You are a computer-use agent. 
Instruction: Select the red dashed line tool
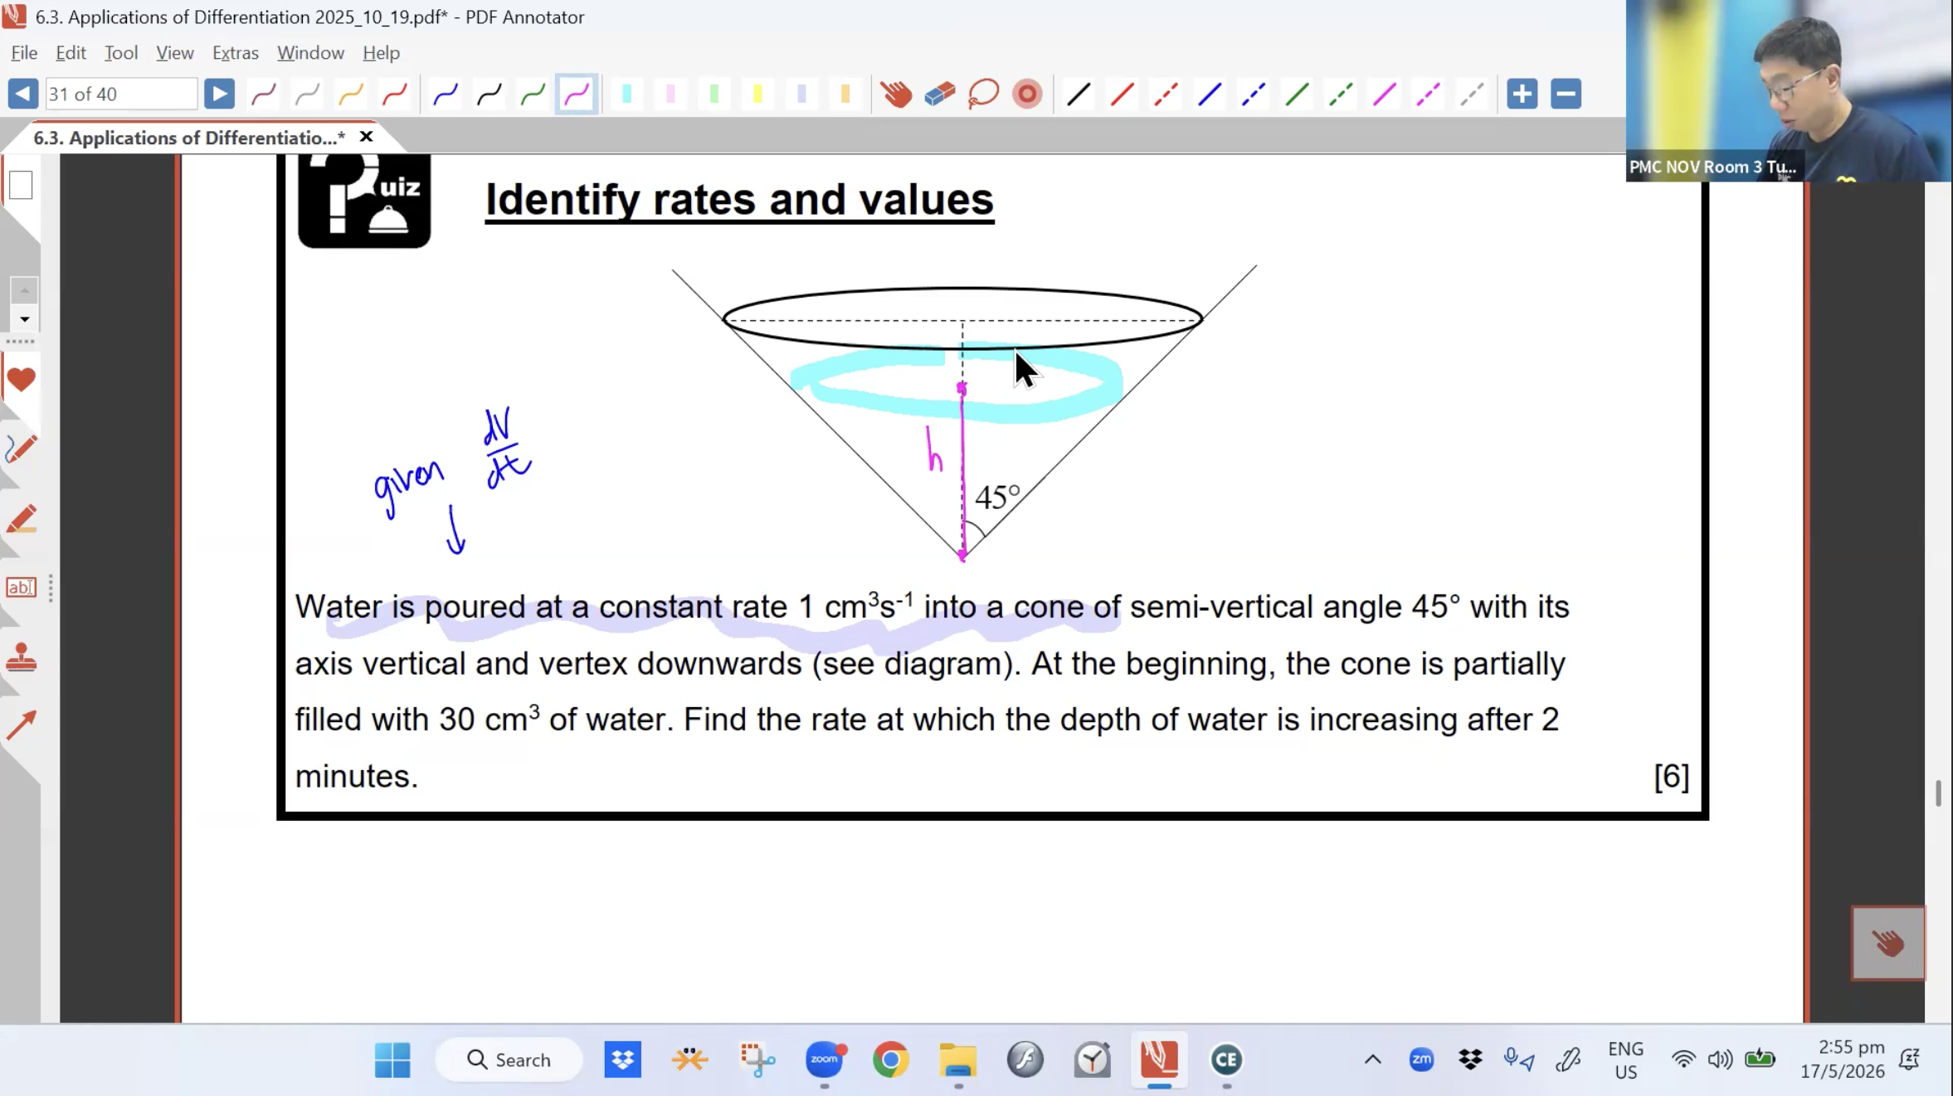[x=1166, y=94]
